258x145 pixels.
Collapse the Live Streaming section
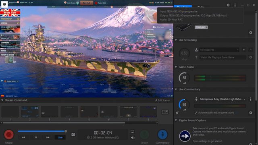[176, 40]
